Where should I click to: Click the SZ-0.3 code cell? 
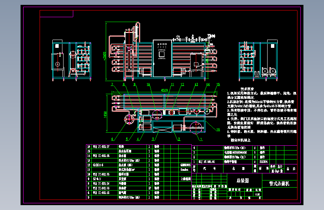[97, 179]
